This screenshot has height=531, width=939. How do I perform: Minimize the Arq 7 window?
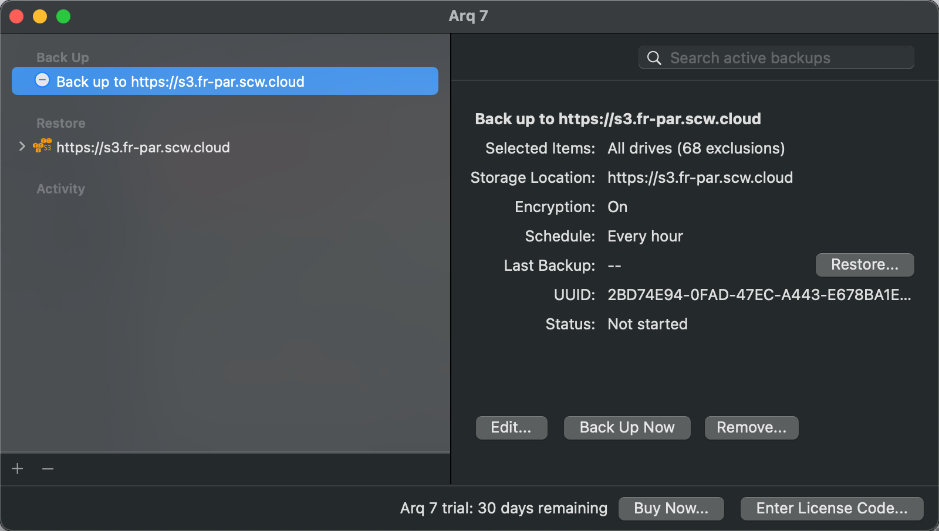point(40,16)
